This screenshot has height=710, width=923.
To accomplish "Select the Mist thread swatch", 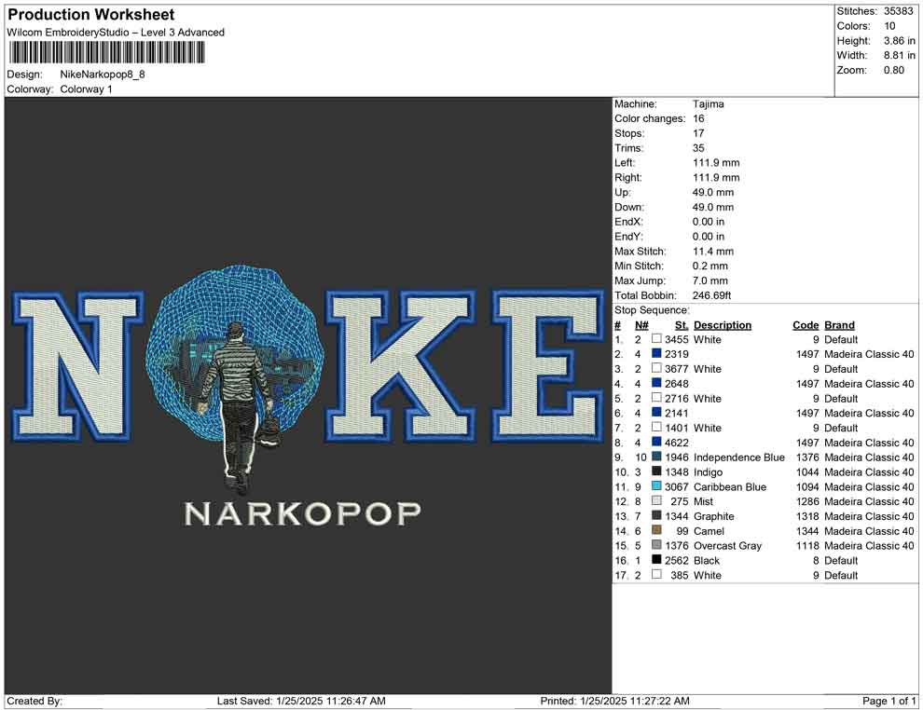I will tap(655, 501).
